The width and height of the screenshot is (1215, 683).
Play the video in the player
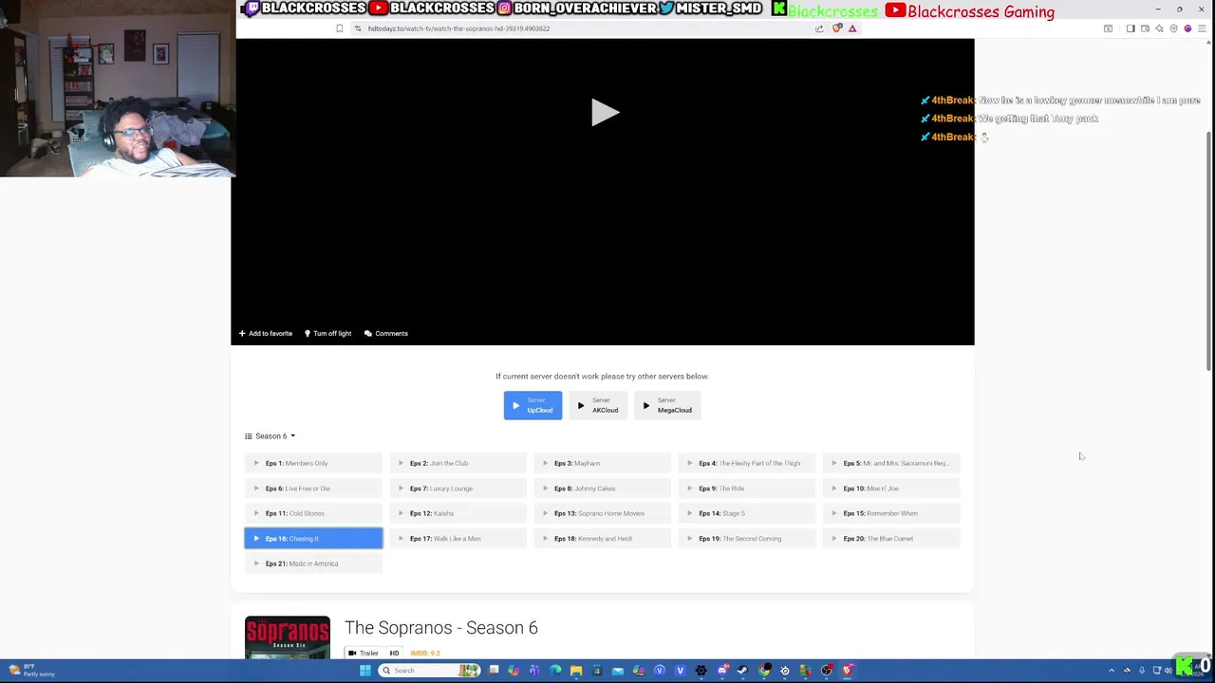pyautogui.click(x=604, y=112)
